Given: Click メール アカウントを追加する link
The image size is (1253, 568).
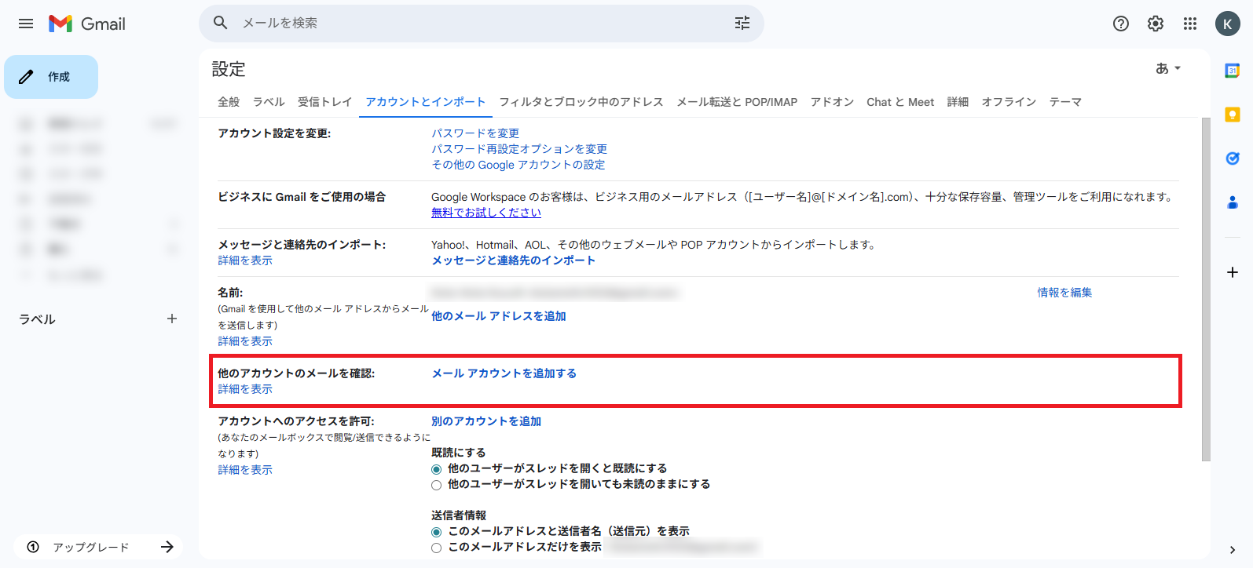Looking at the screenshot, I should [x=504, y=373].
